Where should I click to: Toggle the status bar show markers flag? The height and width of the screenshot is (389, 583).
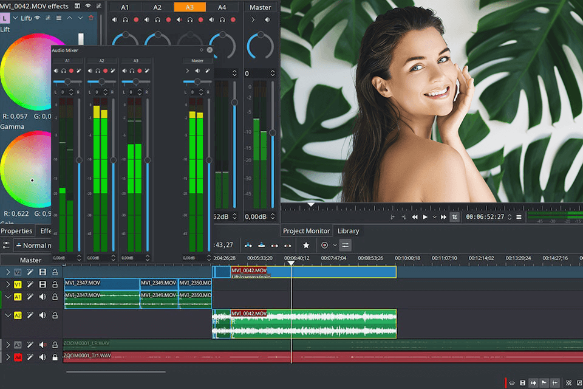544,383
